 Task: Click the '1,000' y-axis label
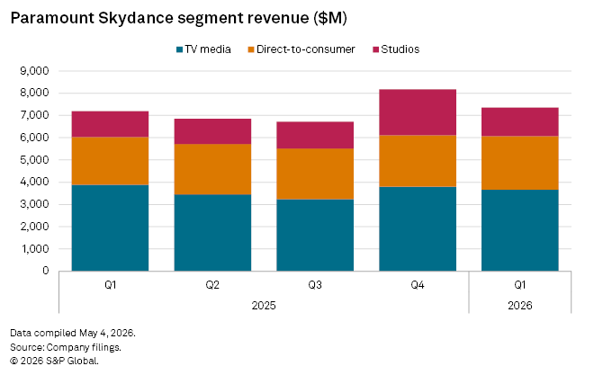(34, 249)
